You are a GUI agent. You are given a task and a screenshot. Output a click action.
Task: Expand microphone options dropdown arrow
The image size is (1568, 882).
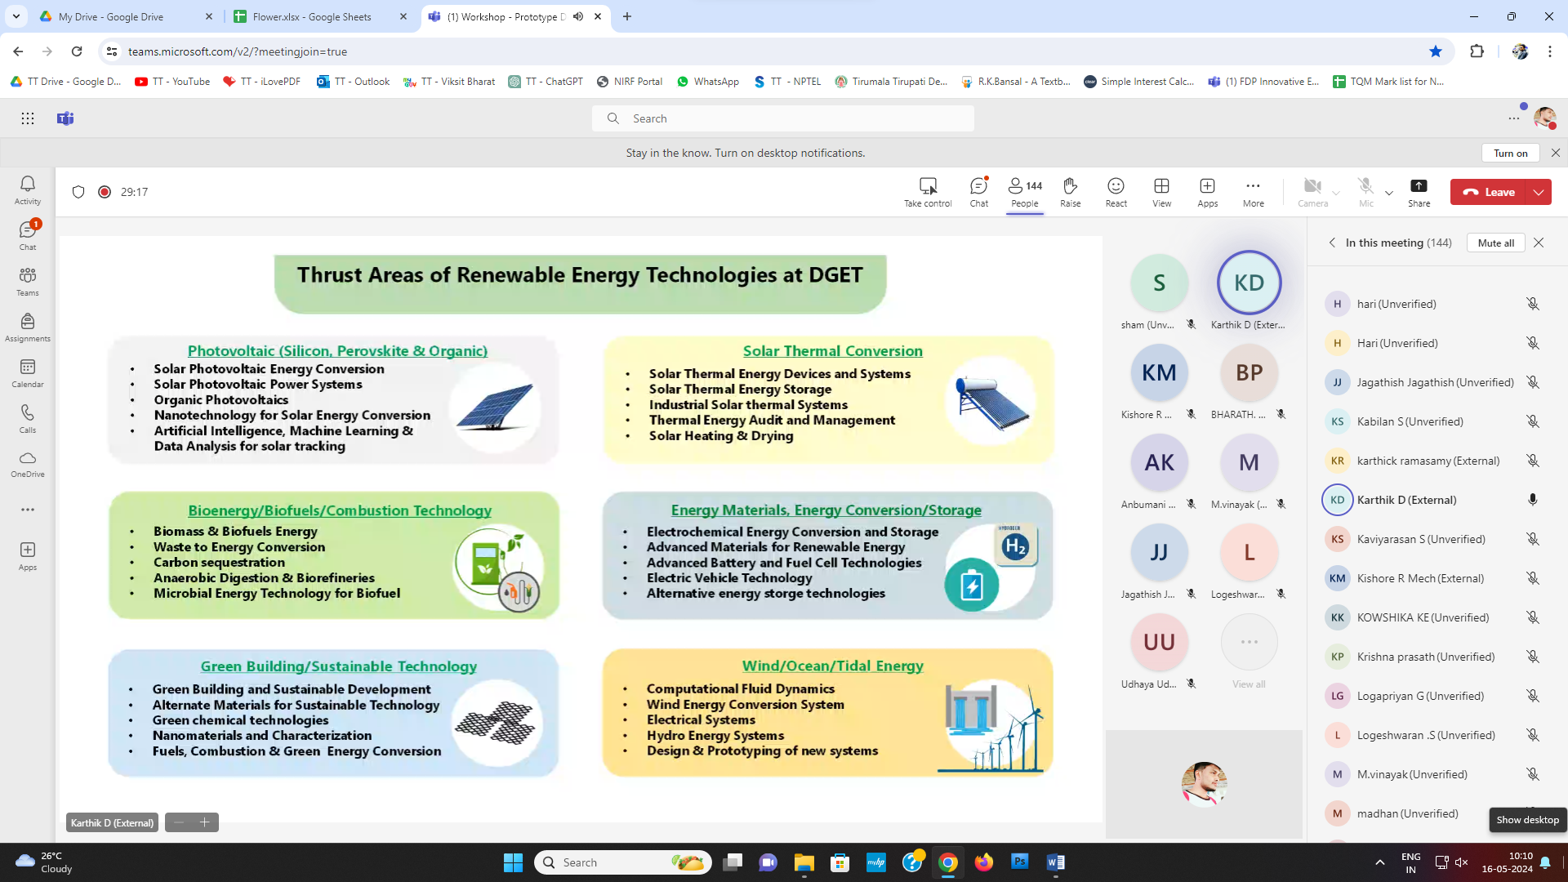click(x=1389, y=194)
